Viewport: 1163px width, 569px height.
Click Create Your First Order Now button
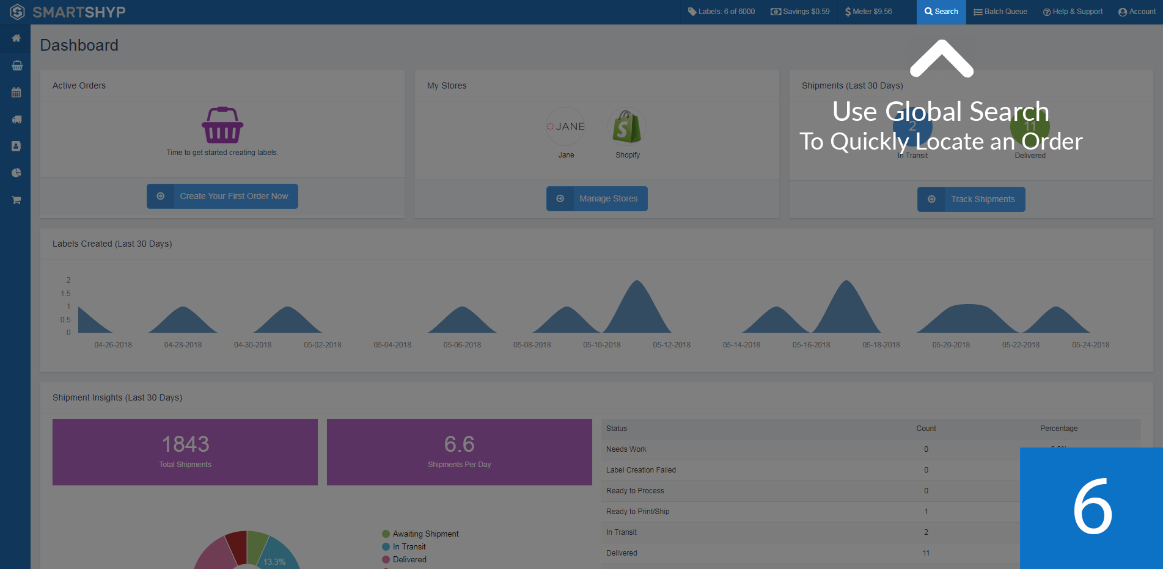point(222,196)
